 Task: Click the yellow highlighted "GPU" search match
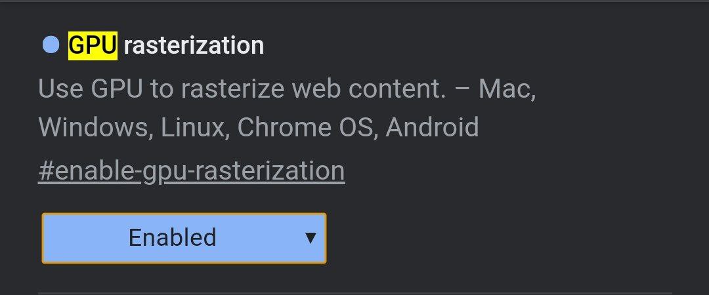(x=93, y=45)
